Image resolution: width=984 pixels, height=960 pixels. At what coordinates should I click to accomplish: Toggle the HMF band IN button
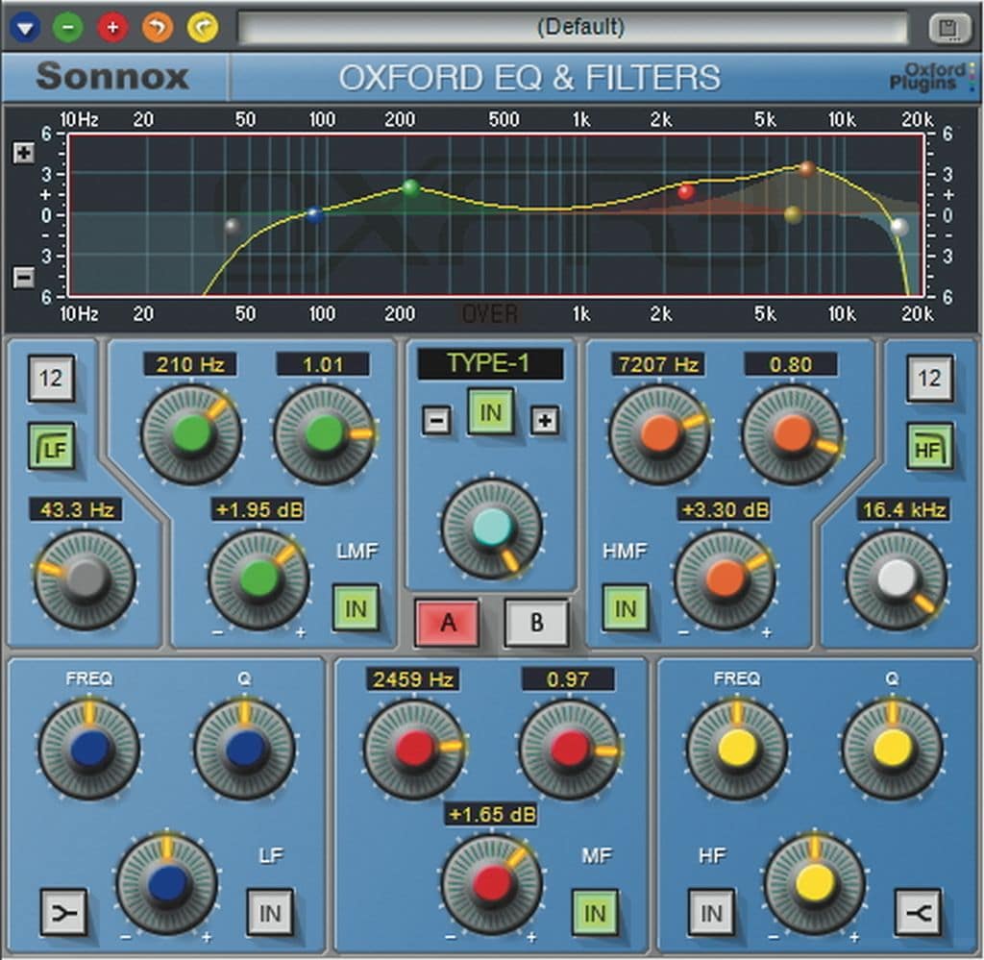pos(626,608)
